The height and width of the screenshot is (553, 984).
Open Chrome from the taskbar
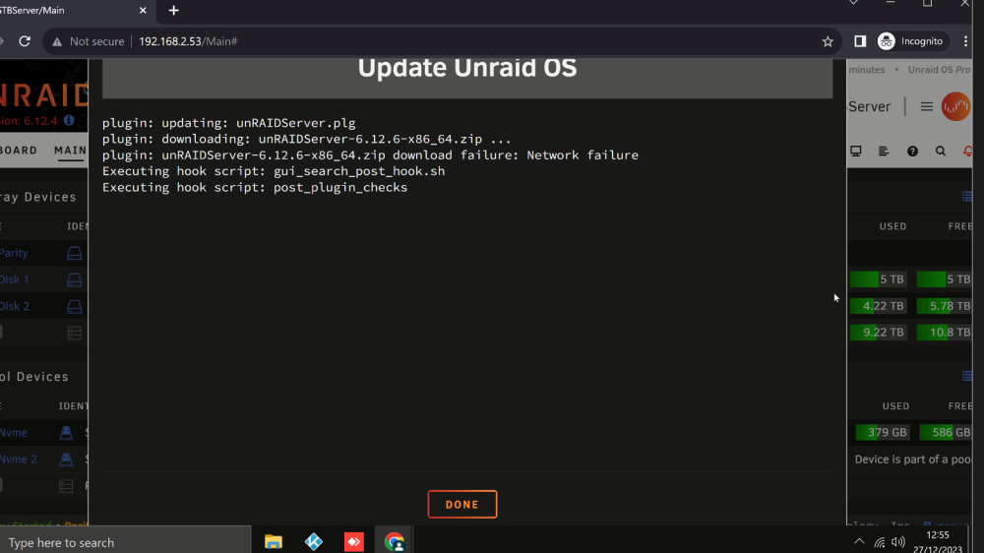click(395, 542)
